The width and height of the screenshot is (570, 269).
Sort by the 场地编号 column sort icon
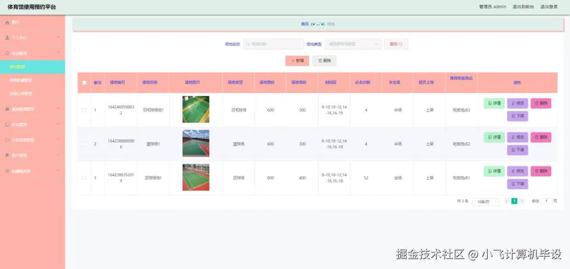[x=128, y=83]
